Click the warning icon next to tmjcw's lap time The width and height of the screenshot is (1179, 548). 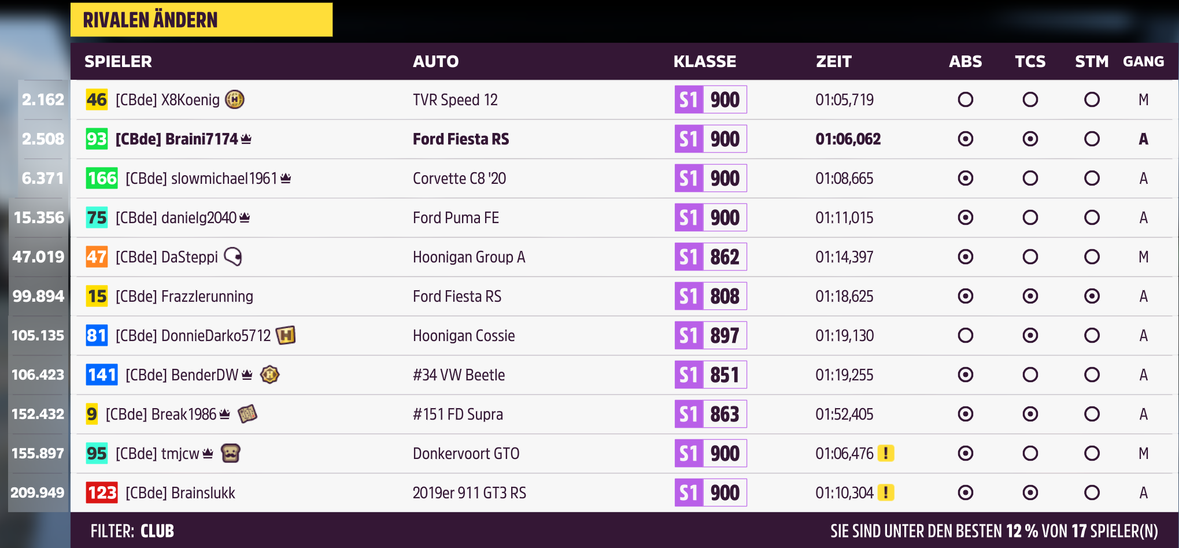886,453
